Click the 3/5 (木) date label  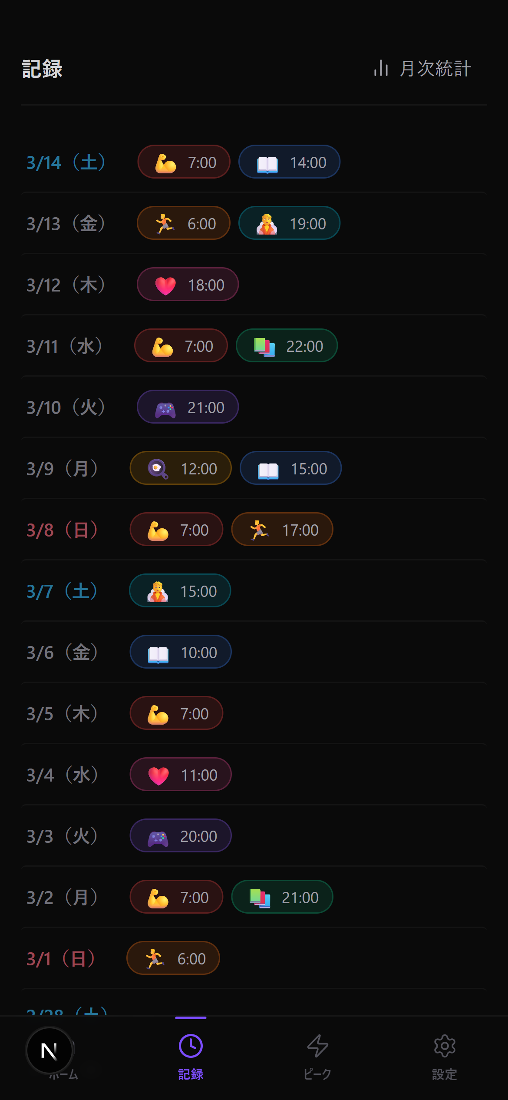coord(63,714)
